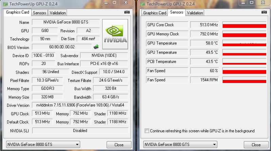Click Subvendor value NVIDIA (10DE)
The width and height of the screenshot is (271, 151).
click(x=104, y=55)
